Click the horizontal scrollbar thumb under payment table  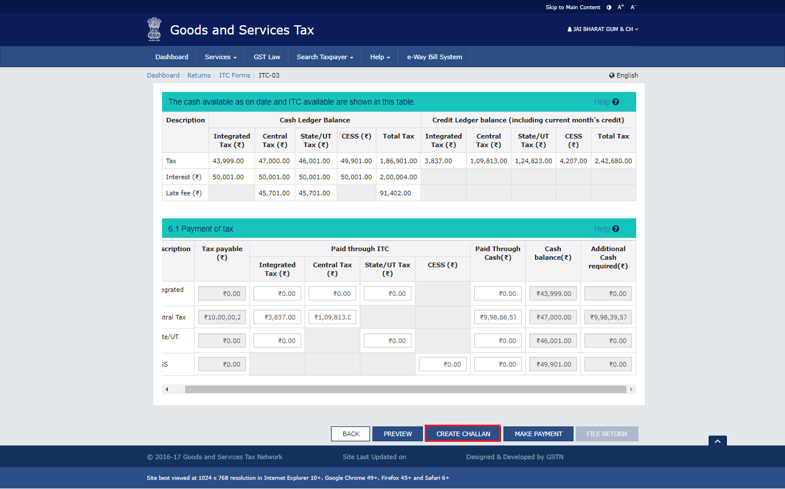(405, 390)
